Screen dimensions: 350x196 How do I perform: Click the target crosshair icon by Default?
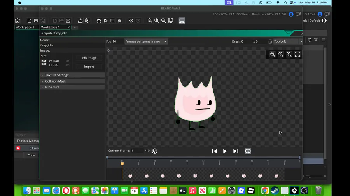(324, 21)
